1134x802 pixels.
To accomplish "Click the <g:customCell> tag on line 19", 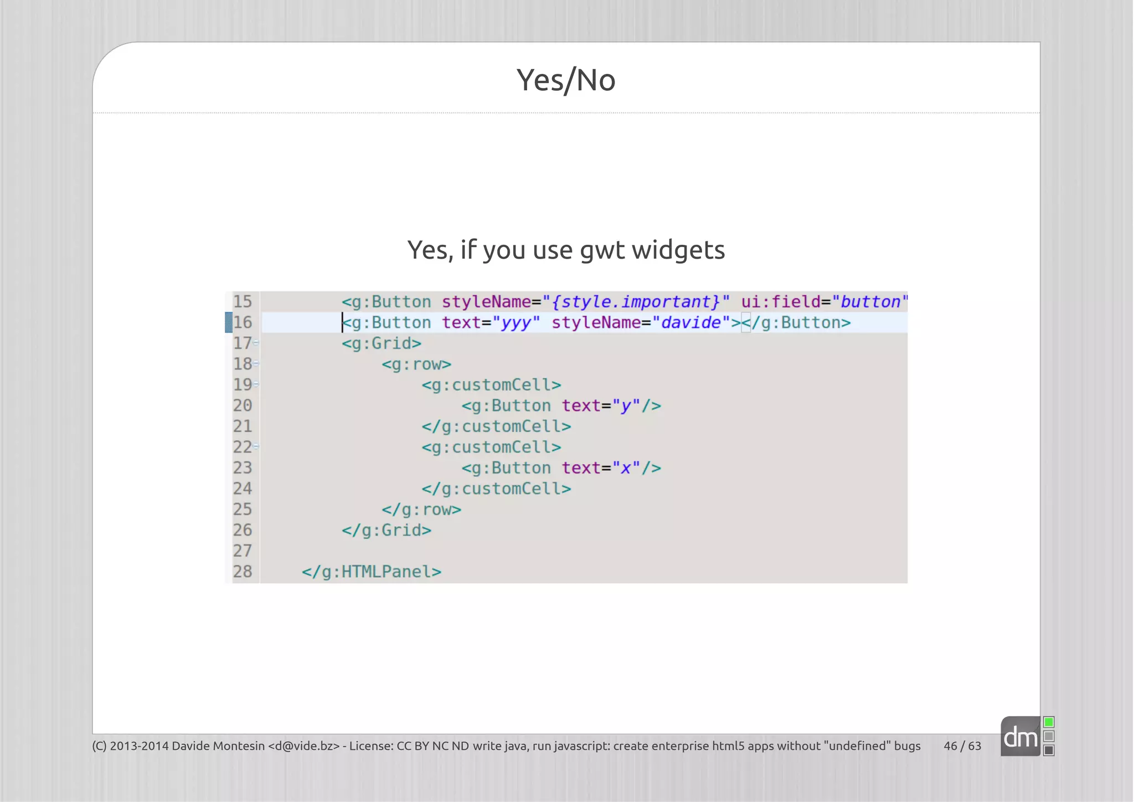I will point(491,385).
